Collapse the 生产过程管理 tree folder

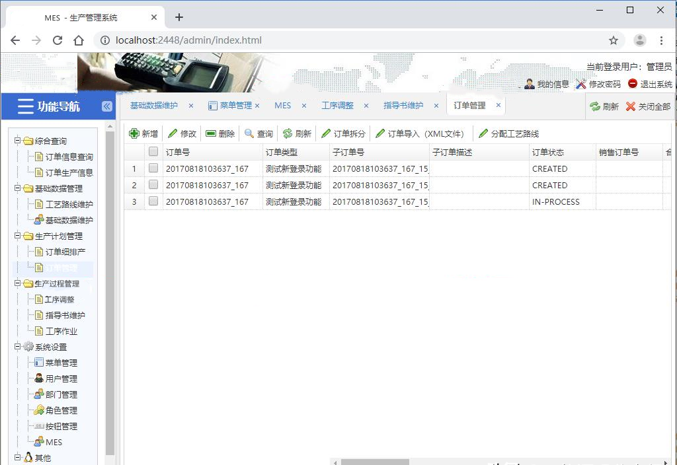17,283
